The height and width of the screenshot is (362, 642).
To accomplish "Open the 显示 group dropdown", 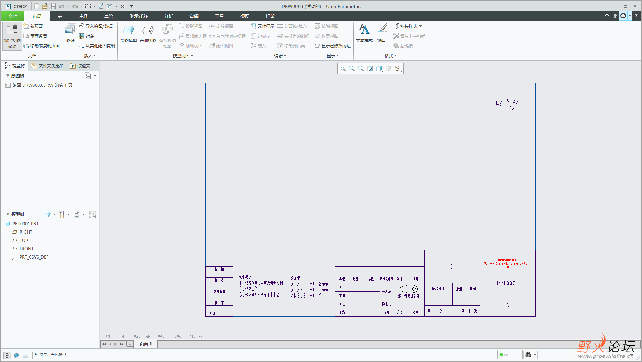I will [333, 56].
